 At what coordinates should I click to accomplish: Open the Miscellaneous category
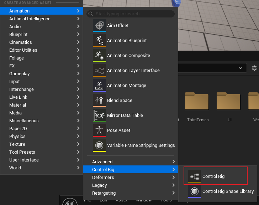[x=41, y=121]
